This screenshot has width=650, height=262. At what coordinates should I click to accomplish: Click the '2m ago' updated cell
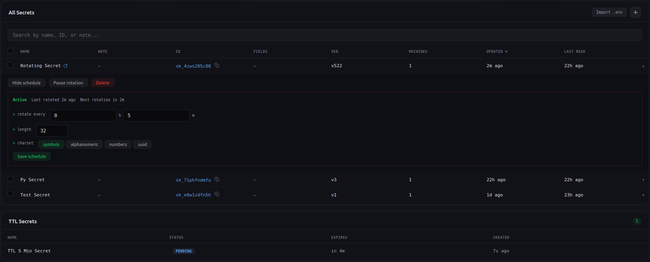point(494,66)
